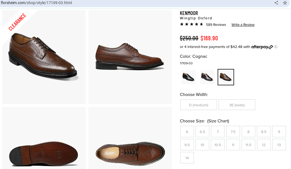This screenshot has height=169, width=291.
Task: Select size 7.5
Action: (x=233, y=132)
